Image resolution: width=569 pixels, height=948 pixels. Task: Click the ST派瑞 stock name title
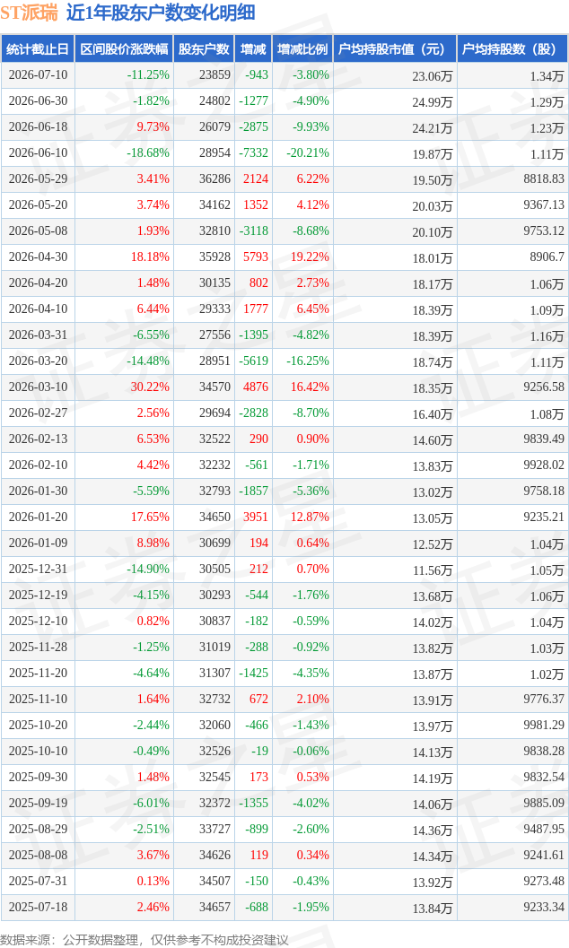tap(29, 13)
